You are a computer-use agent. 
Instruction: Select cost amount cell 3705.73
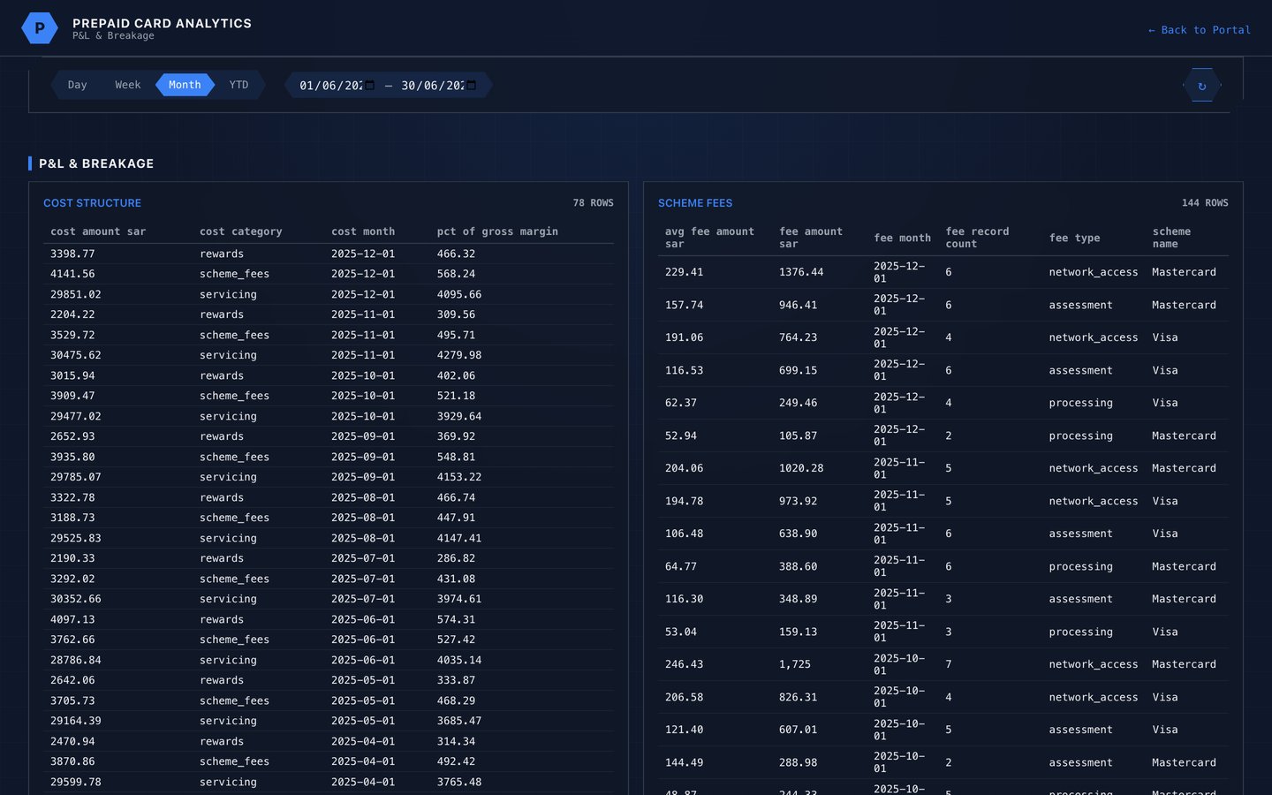click(x=72, y=700)
